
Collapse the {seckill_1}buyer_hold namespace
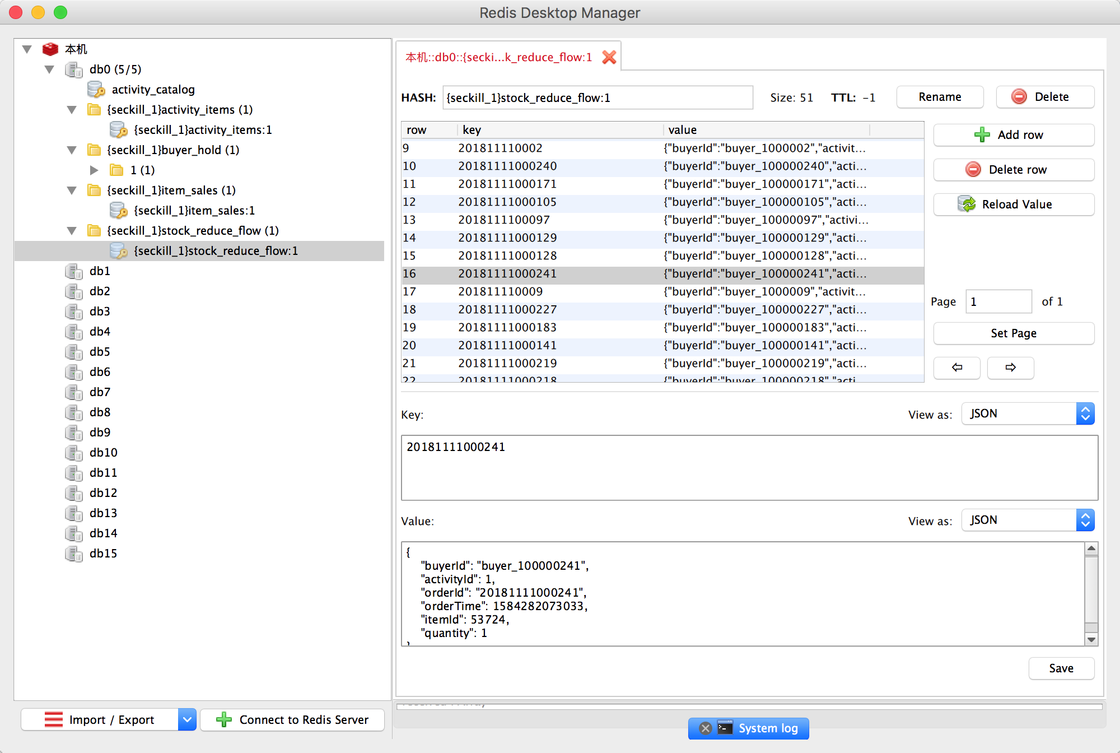tap(72, 150)
